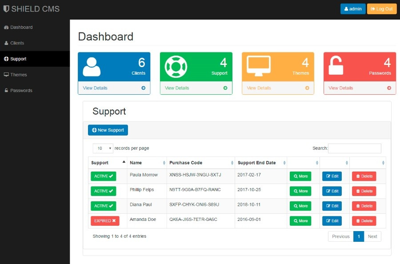Sort by Support End Date column
Screen dimensions: 400x264
tap(261, 163)
